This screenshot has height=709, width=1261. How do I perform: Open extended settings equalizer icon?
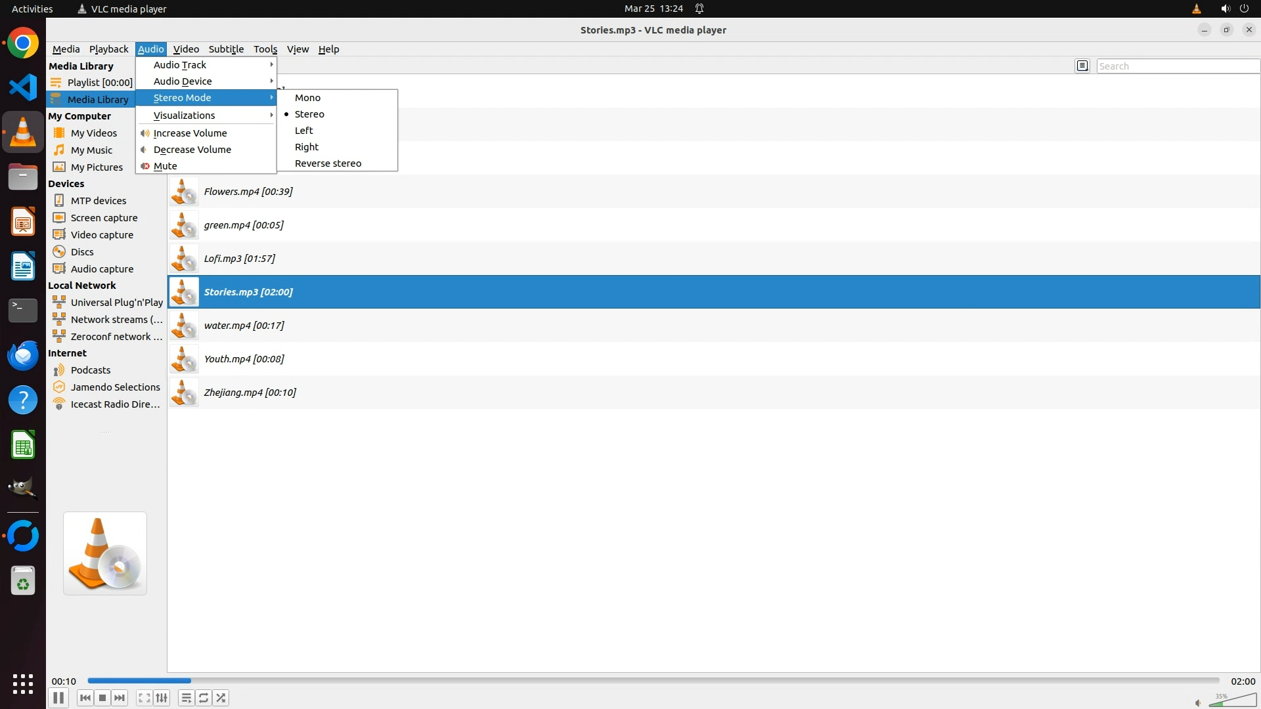[162, 698]
